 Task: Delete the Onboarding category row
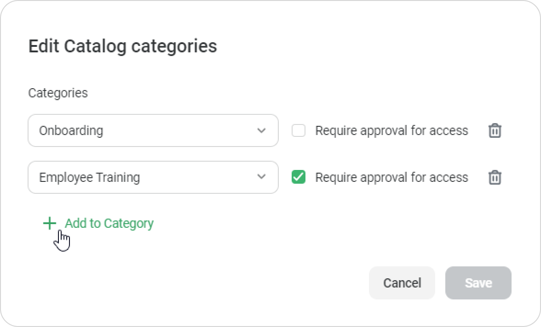coord(495,131)
